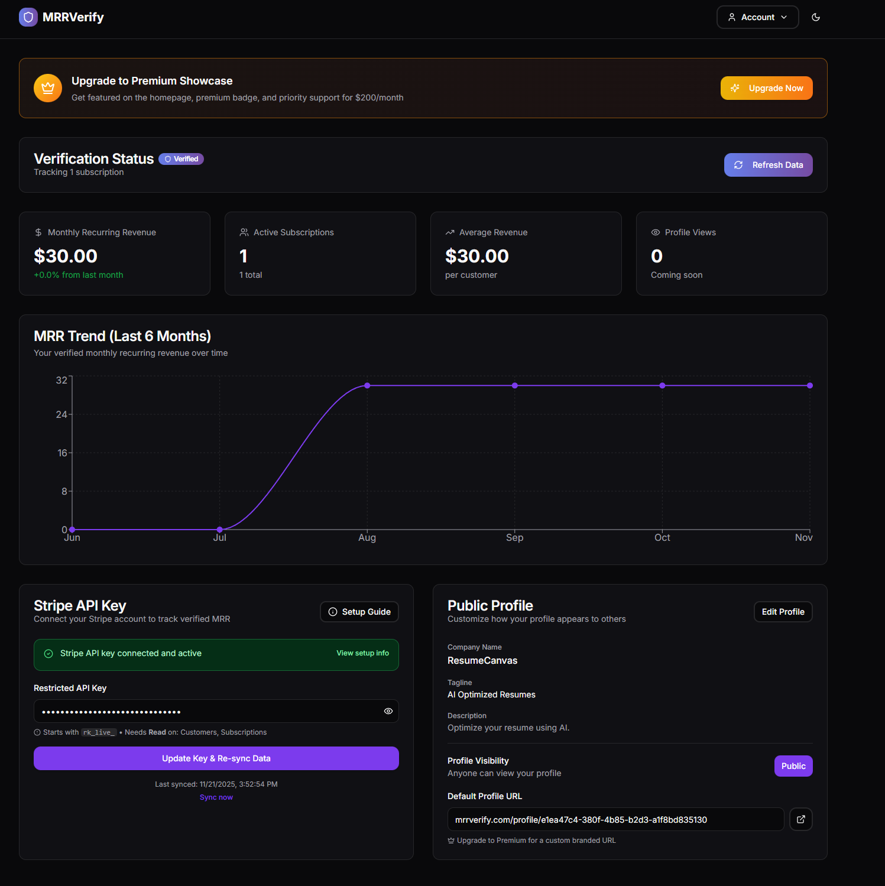Open Edit Profile settings
This screenshot has width=885, height=886.
(782, 612)
